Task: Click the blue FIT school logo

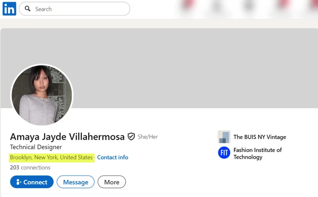Action: coord(224,152)
